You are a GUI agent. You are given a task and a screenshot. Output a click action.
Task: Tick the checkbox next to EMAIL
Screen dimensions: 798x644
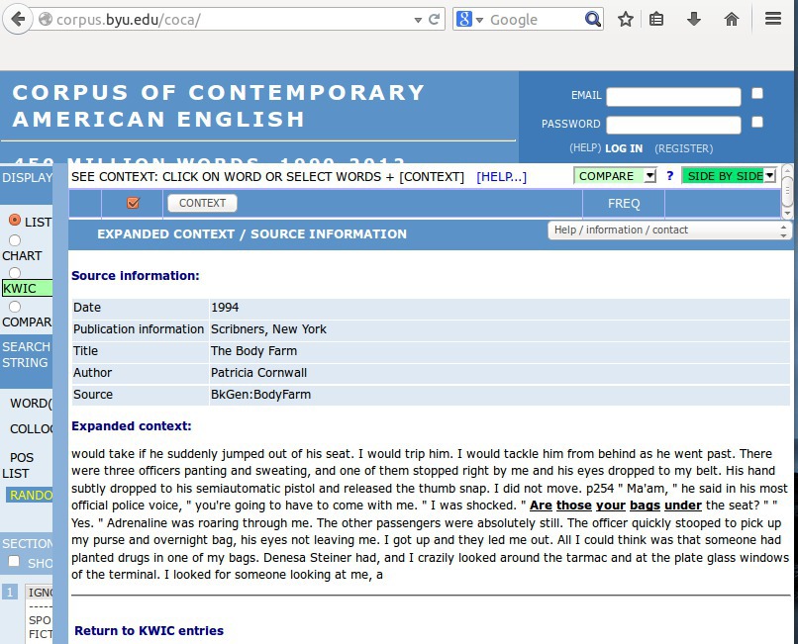tap(757, 94)
